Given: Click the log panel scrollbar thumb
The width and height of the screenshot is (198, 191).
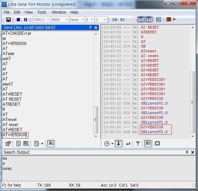Looking at the screenshot, I should (192, 102).
